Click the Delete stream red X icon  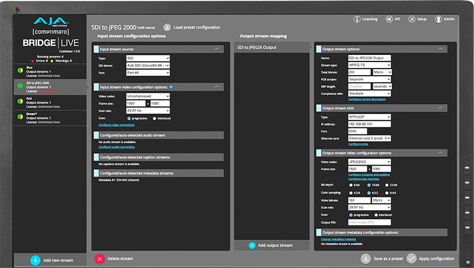tap(100, 259)
